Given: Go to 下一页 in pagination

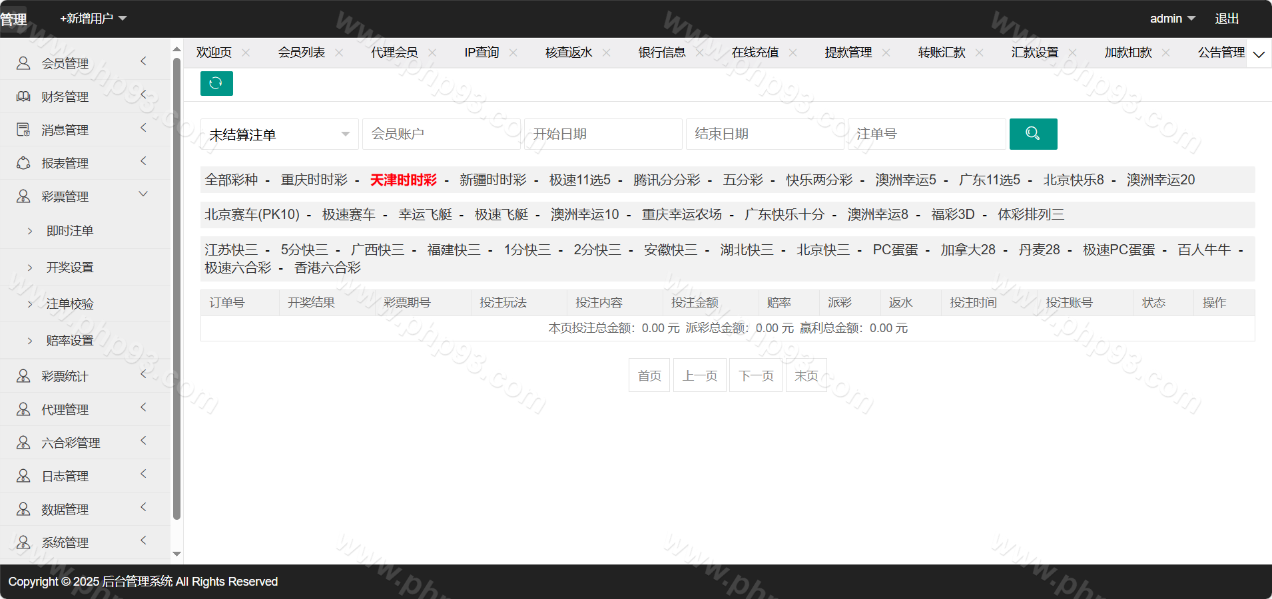Looking at the screenshot, I should (756, 375).
